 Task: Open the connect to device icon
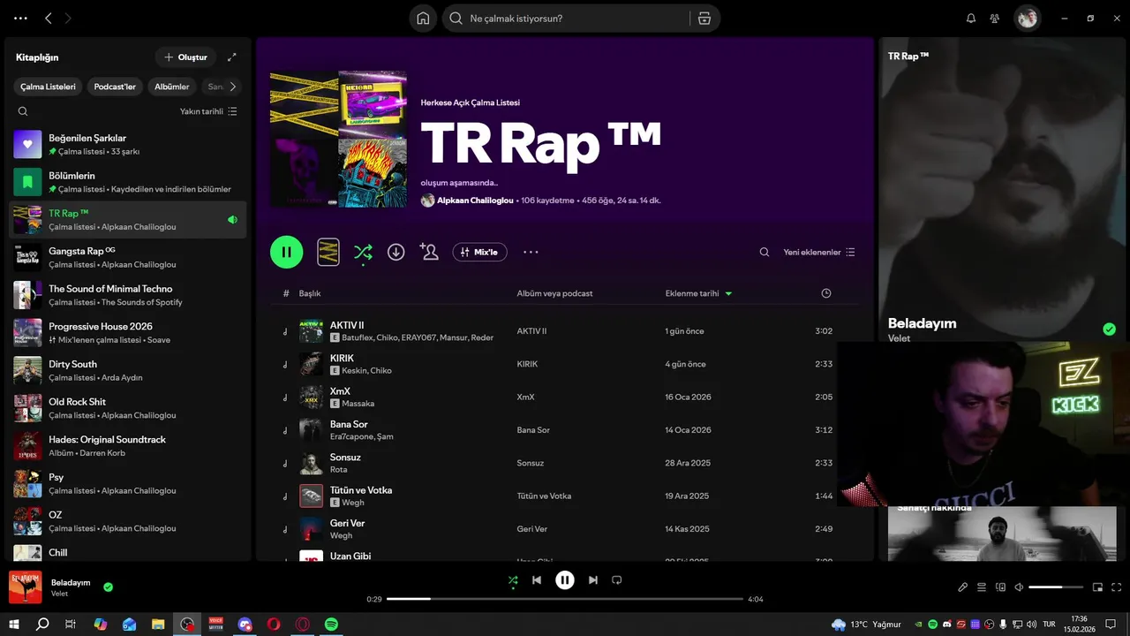[1001, 587]
